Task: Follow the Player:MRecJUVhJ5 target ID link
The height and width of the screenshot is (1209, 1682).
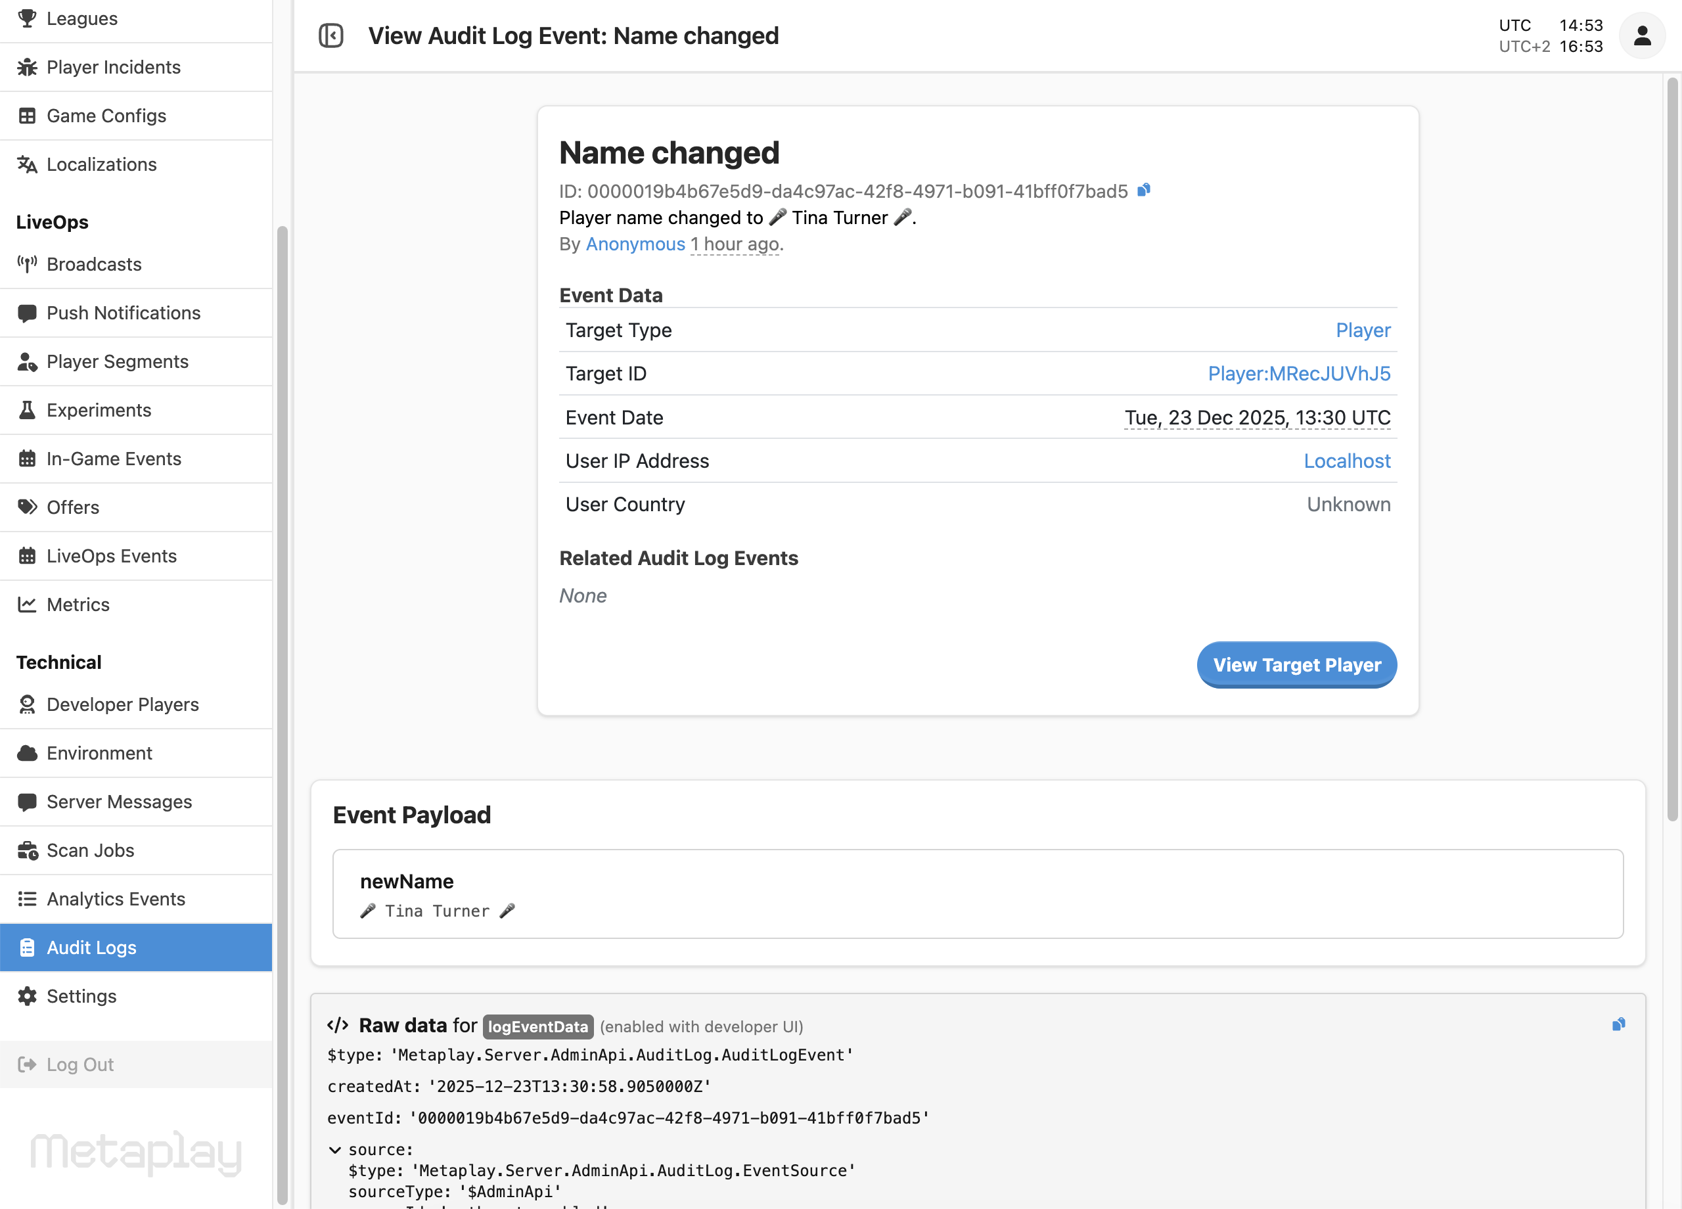Action: point(1298,373)
